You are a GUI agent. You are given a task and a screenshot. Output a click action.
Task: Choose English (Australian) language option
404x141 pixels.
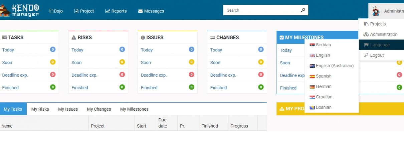(x=334, y=66)
